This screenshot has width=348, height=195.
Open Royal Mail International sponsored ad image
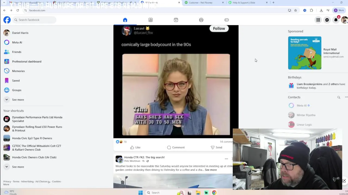point(304,53)
